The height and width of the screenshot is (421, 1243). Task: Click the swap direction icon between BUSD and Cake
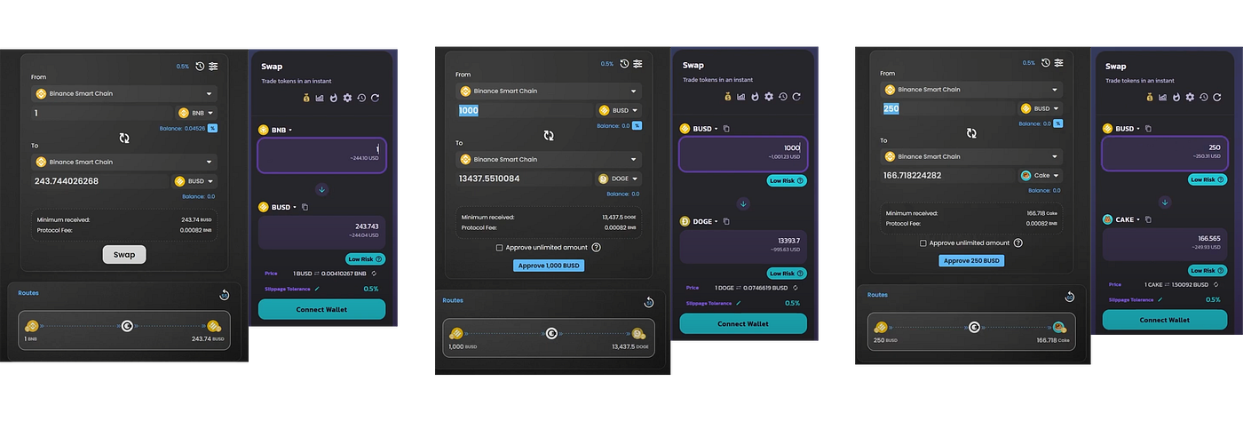tap(971, 133)
